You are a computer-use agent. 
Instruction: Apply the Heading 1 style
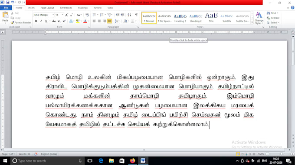coord(180,18)
